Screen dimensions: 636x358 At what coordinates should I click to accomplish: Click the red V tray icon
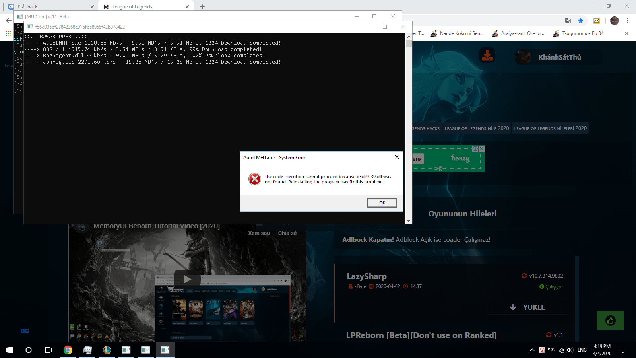[x=542, y=350]
